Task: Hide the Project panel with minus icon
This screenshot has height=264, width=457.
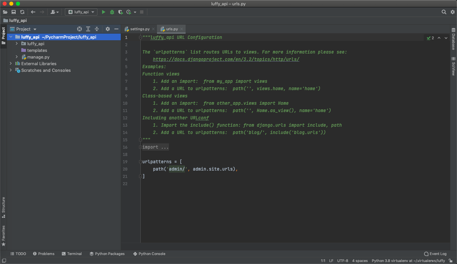Action: pos(116,29)
